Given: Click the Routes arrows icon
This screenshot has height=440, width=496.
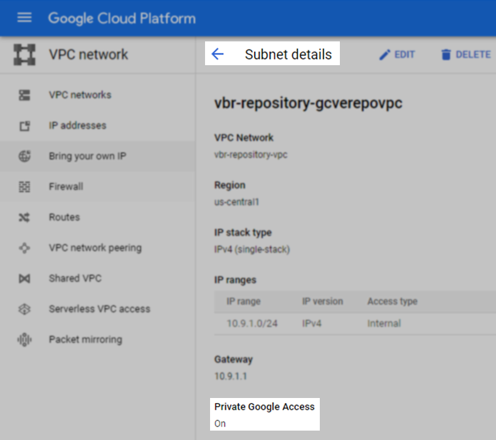Looking at the screenshot, I should 24,217.
